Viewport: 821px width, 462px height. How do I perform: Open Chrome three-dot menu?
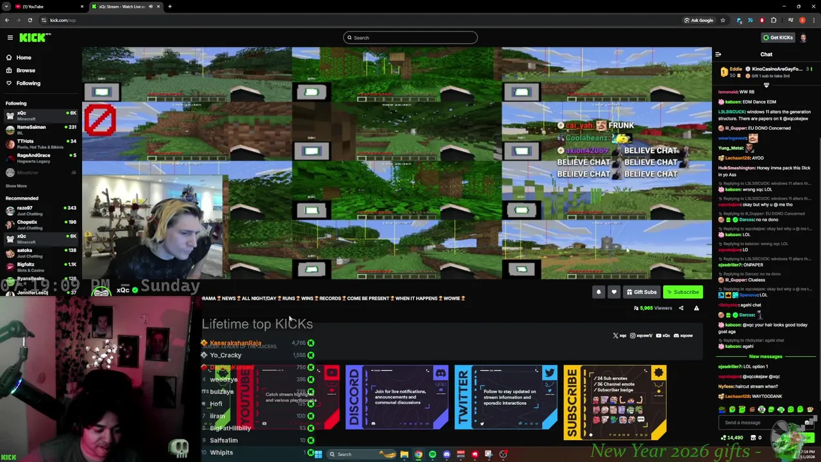coord(813,20)
